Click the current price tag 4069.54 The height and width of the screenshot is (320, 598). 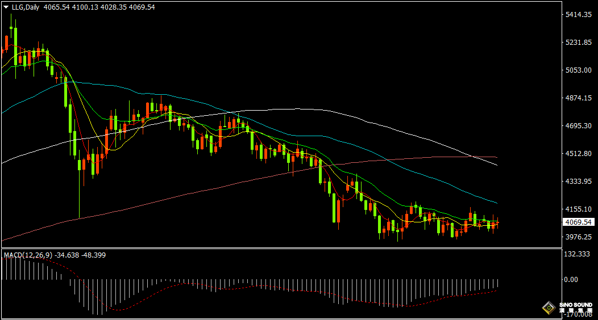[x=579, y=222]
